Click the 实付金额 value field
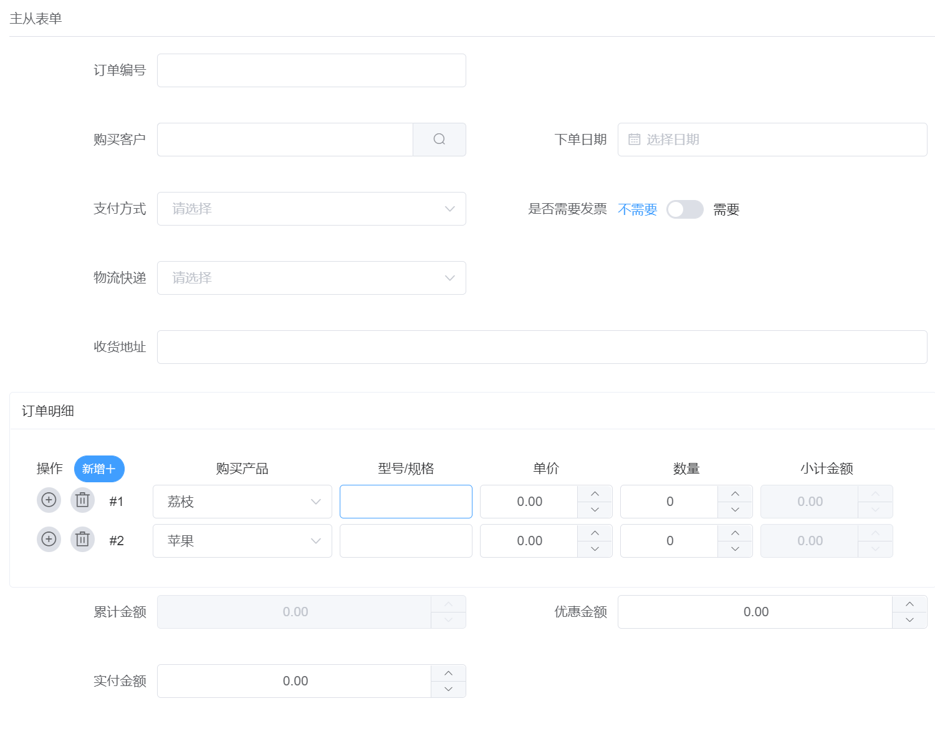 coord(295,681)
